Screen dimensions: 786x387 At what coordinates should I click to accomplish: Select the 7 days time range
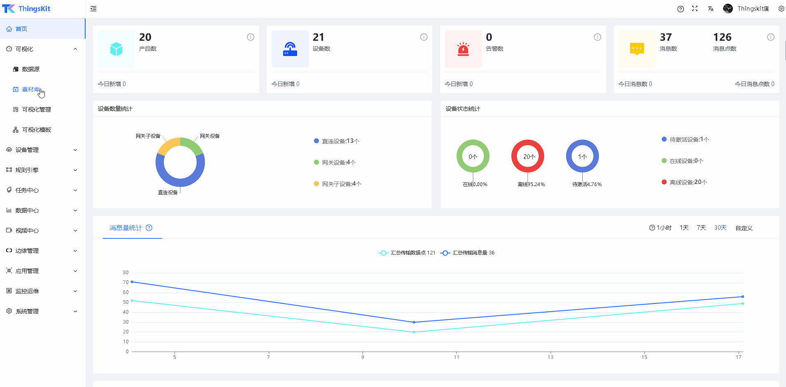coord(701,228)
